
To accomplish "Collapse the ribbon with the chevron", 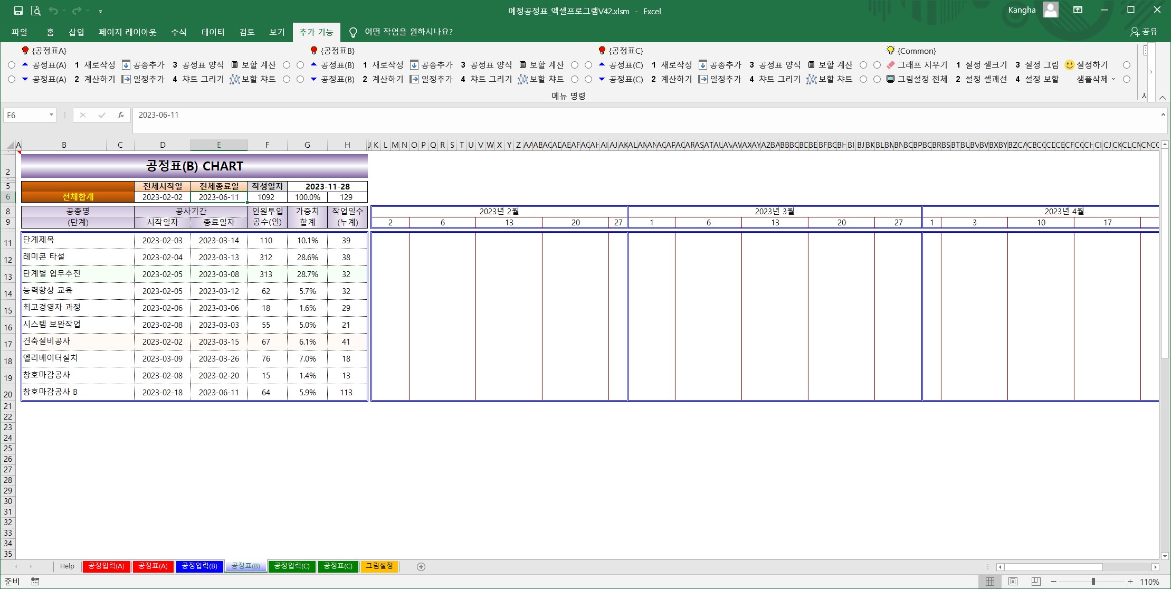I will click(1163, 98).
